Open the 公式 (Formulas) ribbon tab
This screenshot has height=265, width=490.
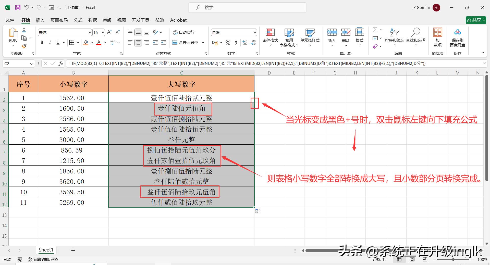tap(78, 20)
